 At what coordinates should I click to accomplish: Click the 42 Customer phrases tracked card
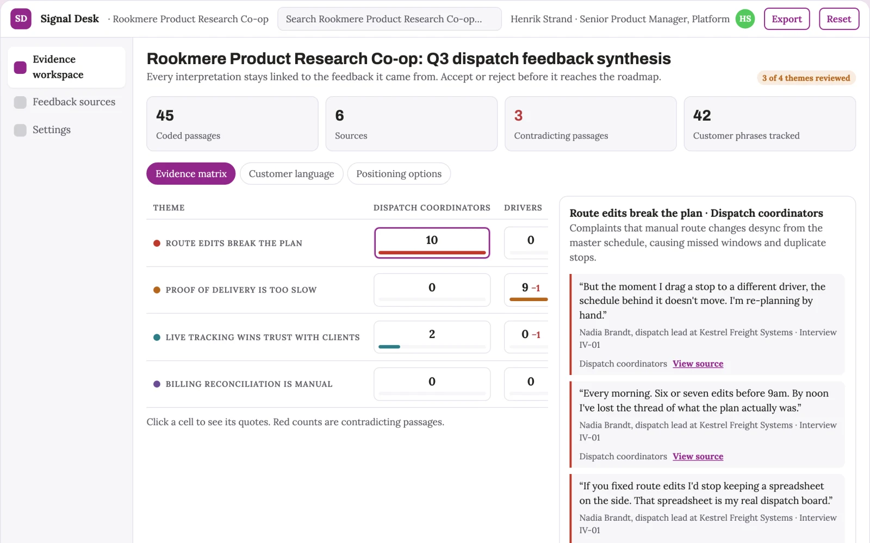770,124
